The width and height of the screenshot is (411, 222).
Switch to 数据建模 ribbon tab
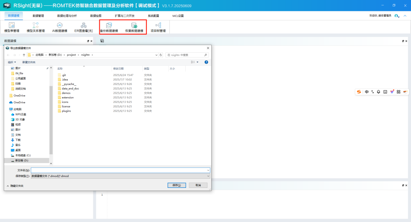pyautogui.click(x=14, y=16)
